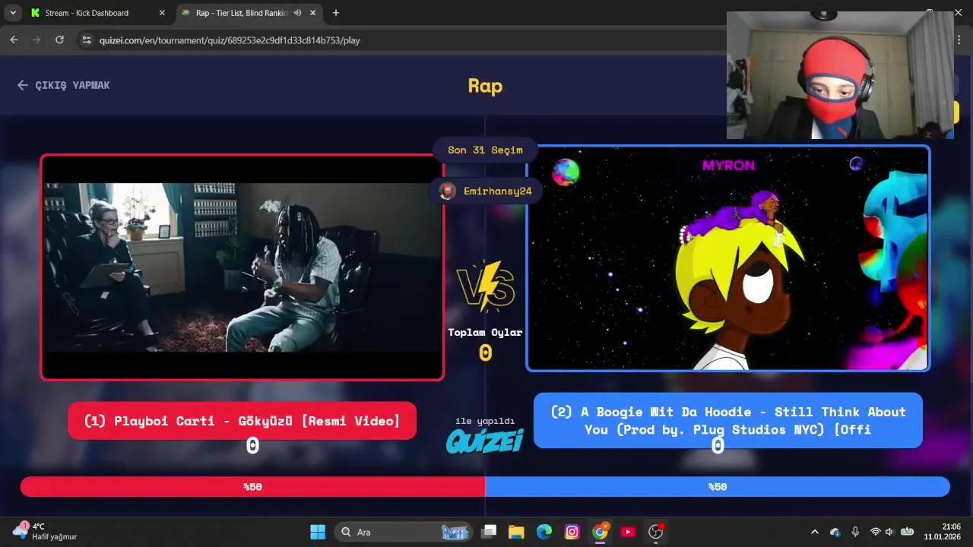Vote for (1) Playboi Carti - Gökyüzü
Image resolution: width=973 pixels, height=547 pixels.
pyautogui.click(x=242, y=421)
